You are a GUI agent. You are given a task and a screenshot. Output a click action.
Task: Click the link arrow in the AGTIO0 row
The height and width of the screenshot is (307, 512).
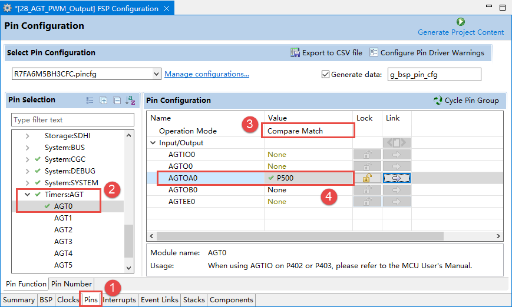click(x=397, y=155)
